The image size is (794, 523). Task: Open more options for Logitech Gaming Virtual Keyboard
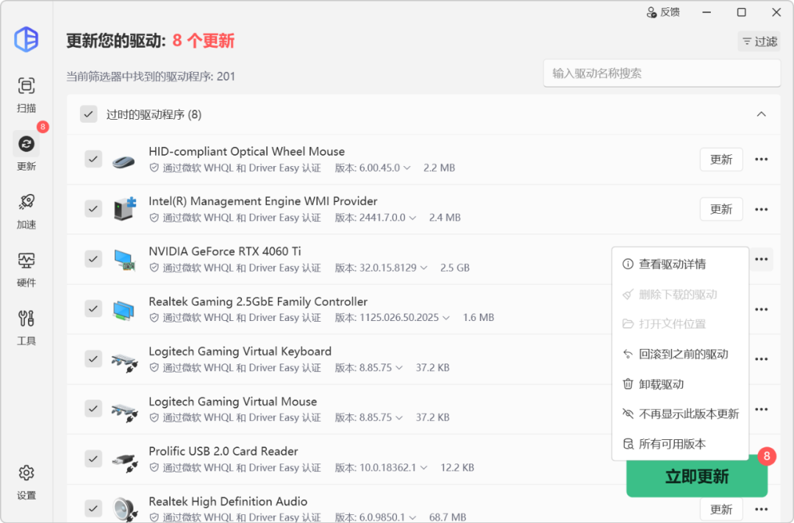point(761,359)
